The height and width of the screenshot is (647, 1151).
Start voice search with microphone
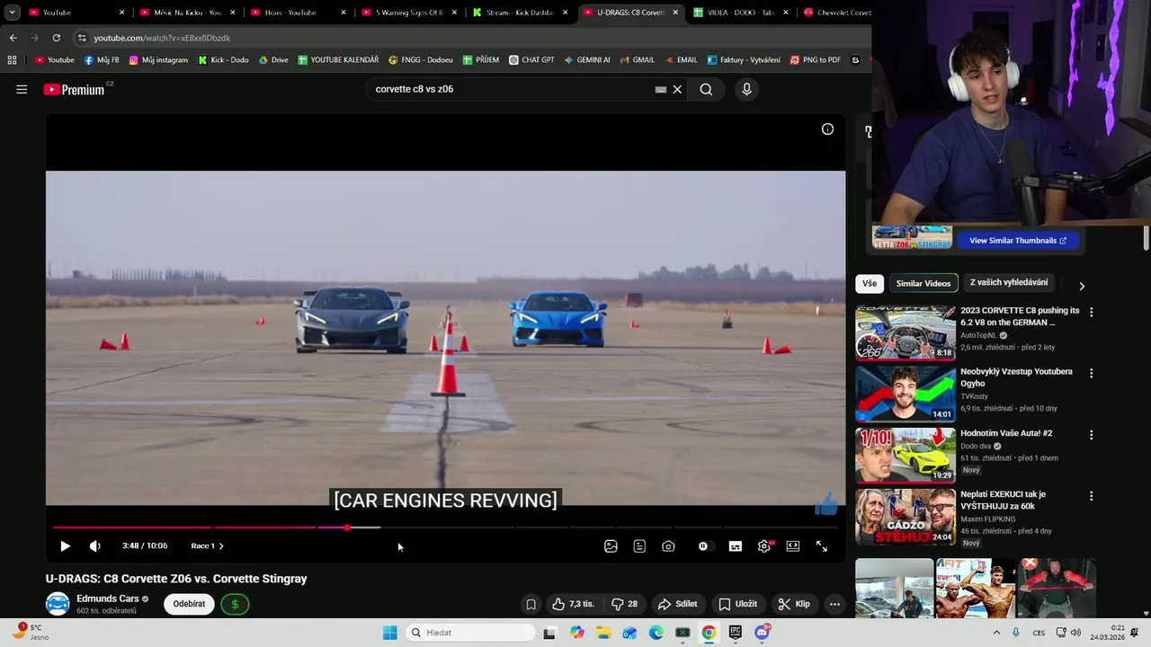point(746,89)
